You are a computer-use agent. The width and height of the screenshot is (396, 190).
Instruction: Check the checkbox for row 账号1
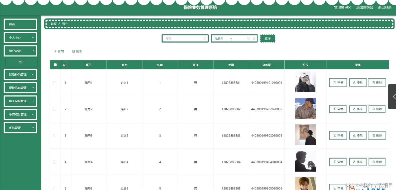coord(55,83)
